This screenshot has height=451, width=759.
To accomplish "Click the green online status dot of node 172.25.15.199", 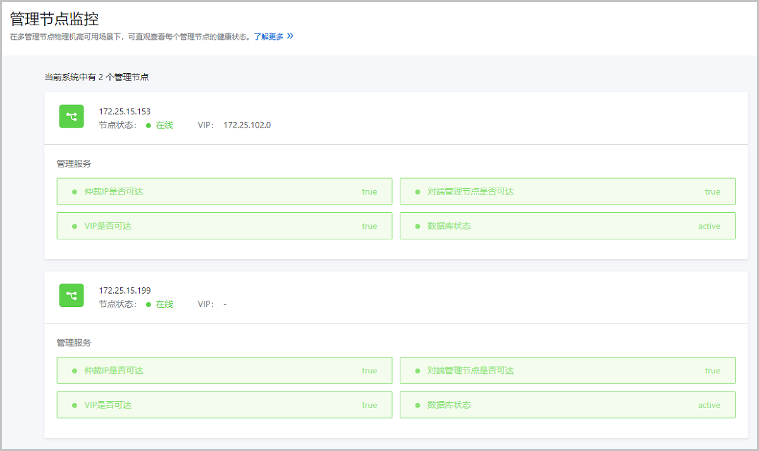I will click(x=149, y=304).
